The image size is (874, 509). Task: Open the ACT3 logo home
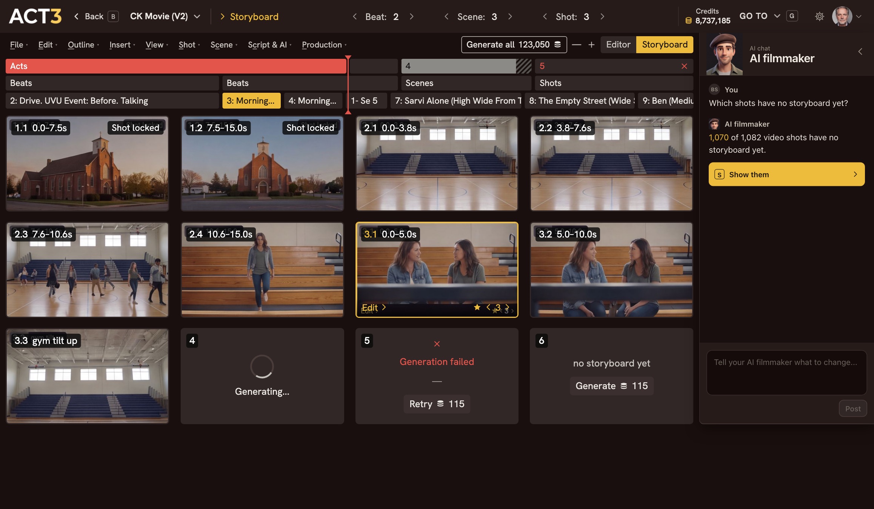tap(35, 16)
